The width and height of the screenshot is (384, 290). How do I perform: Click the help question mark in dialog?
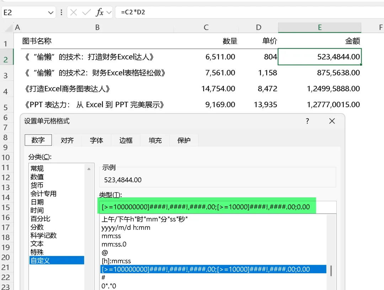(307, 121)
